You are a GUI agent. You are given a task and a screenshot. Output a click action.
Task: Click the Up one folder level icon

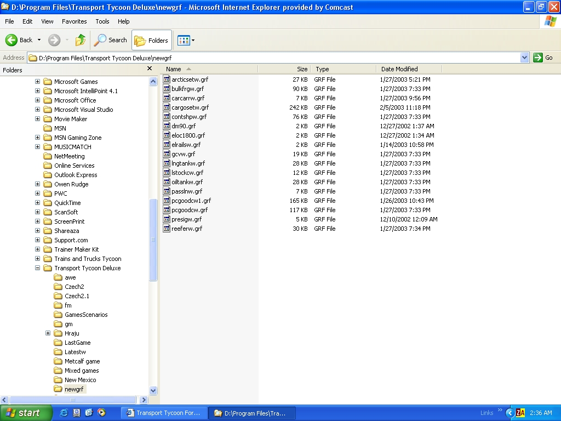coord(81,40)
